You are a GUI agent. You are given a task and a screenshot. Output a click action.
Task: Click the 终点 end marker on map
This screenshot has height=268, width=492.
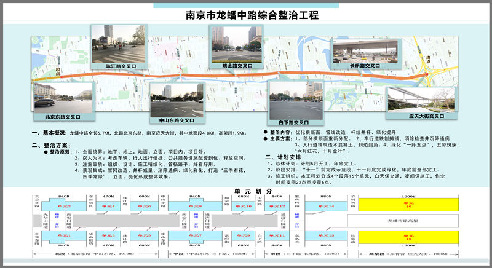(429, 59)
